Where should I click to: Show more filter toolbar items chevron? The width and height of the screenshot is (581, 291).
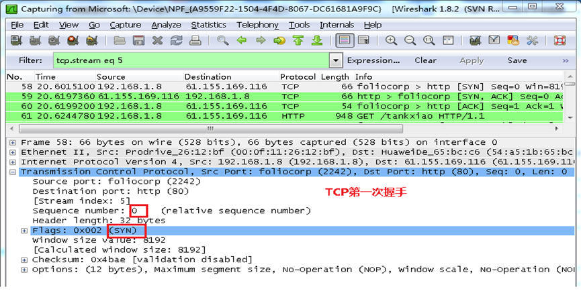tap(566, 60)
